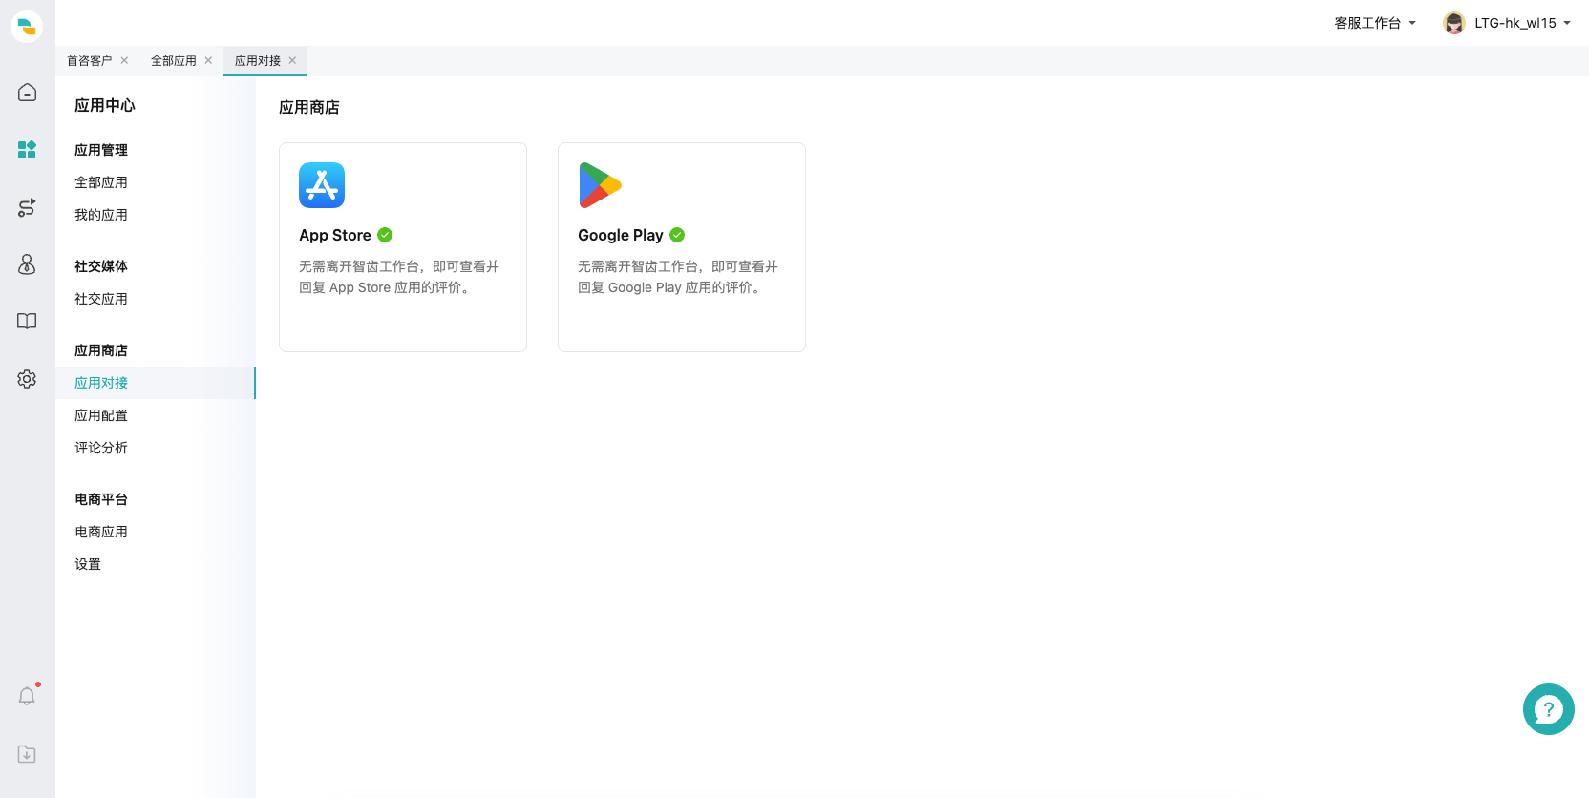This screenshot has height=798, width=1589.
Task: Open the home inbox sidebar icon
Action: (x=27, y=93)
